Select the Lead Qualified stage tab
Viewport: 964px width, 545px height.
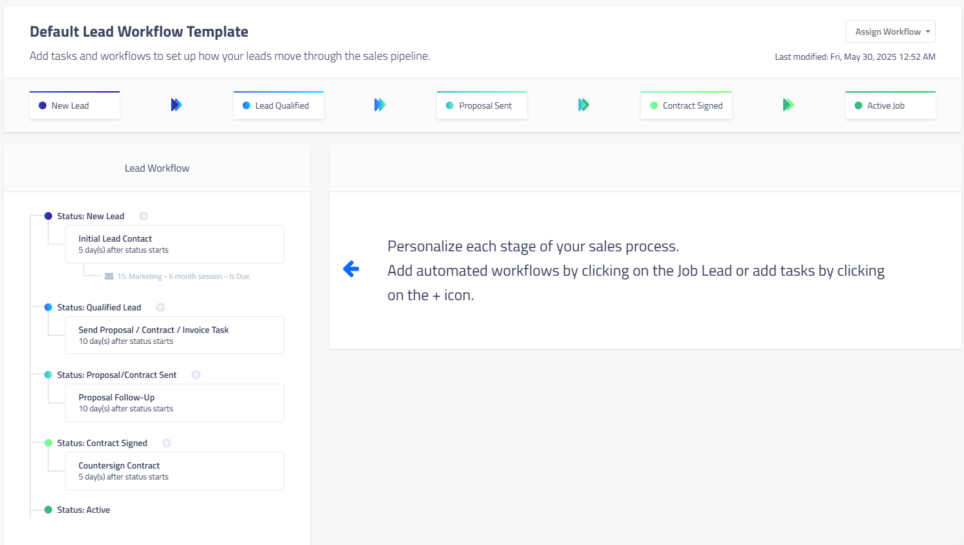(279, 105)
